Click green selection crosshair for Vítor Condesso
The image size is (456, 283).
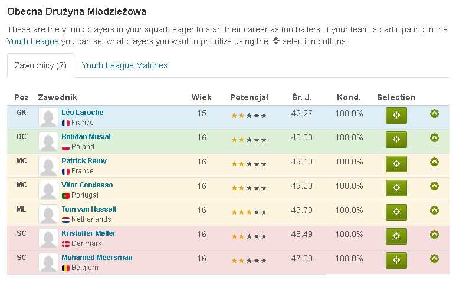[396, 188]
